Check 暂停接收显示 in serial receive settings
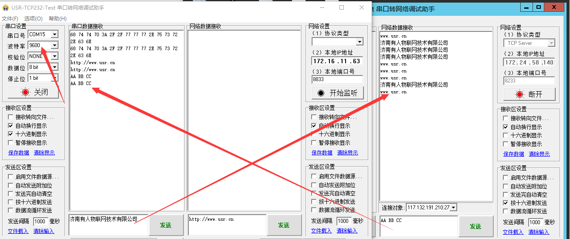This screenshot has width=570, height=239. coord(10,143)
